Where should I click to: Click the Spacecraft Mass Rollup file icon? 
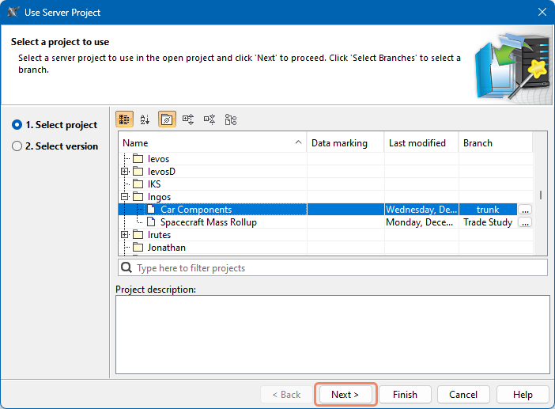[151, 222]
